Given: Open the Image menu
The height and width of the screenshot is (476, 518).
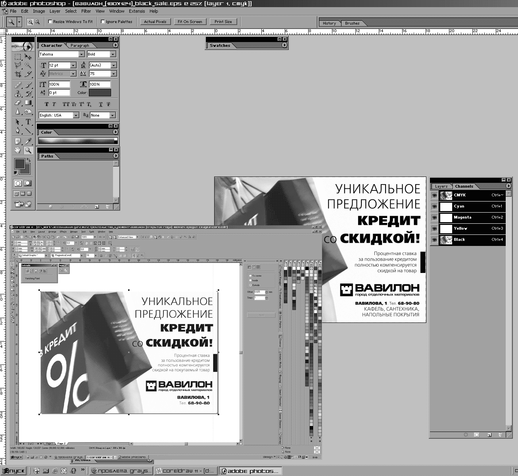Looking at the screenshot, I should tap(39, 11).
